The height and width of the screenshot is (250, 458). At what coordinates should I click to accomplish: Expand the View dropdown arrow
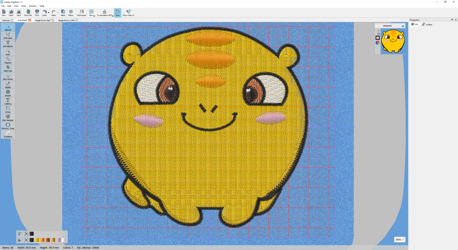tap(94, 16)
